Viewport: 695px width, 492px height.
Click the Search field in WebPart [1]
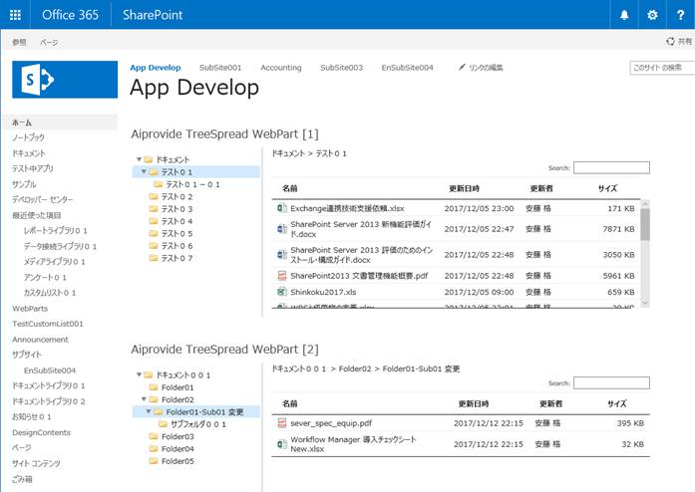point(611,167)
